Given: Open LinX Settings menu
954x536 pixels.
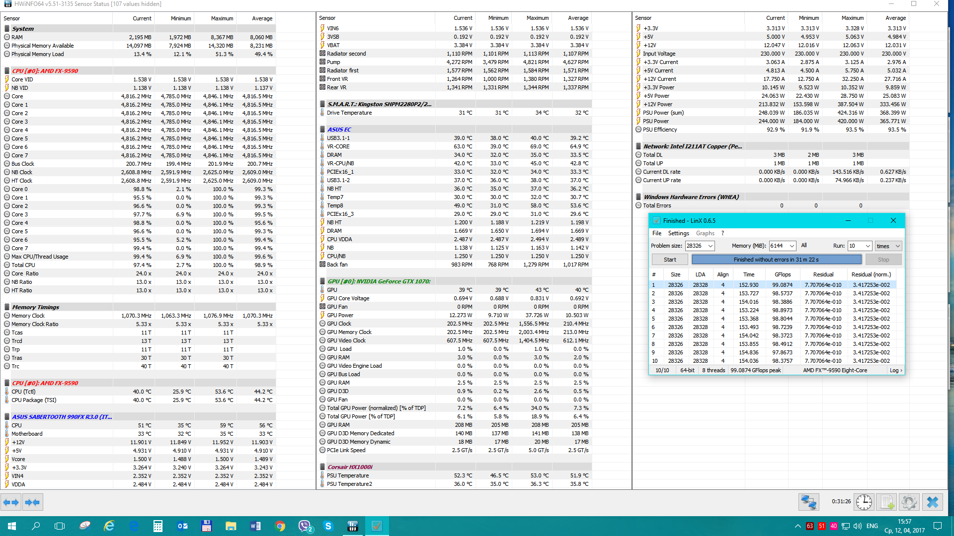Looking at the screenshot, I should click(678, 233).
